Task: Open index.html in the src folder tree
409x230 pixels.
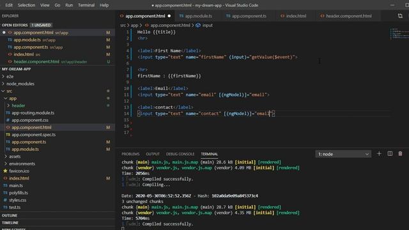Action: [x=19, y=178]
